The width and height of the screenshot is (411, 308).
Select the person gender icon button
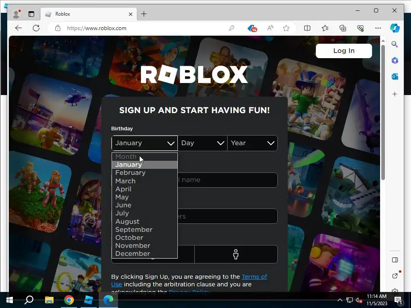point(236,254)
